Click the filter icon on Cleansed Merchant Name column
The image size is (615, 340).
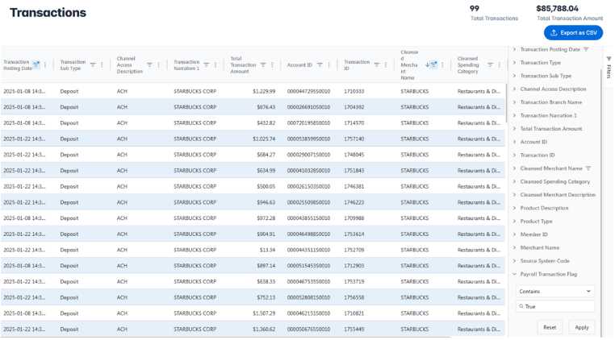[x=433, y=64]
